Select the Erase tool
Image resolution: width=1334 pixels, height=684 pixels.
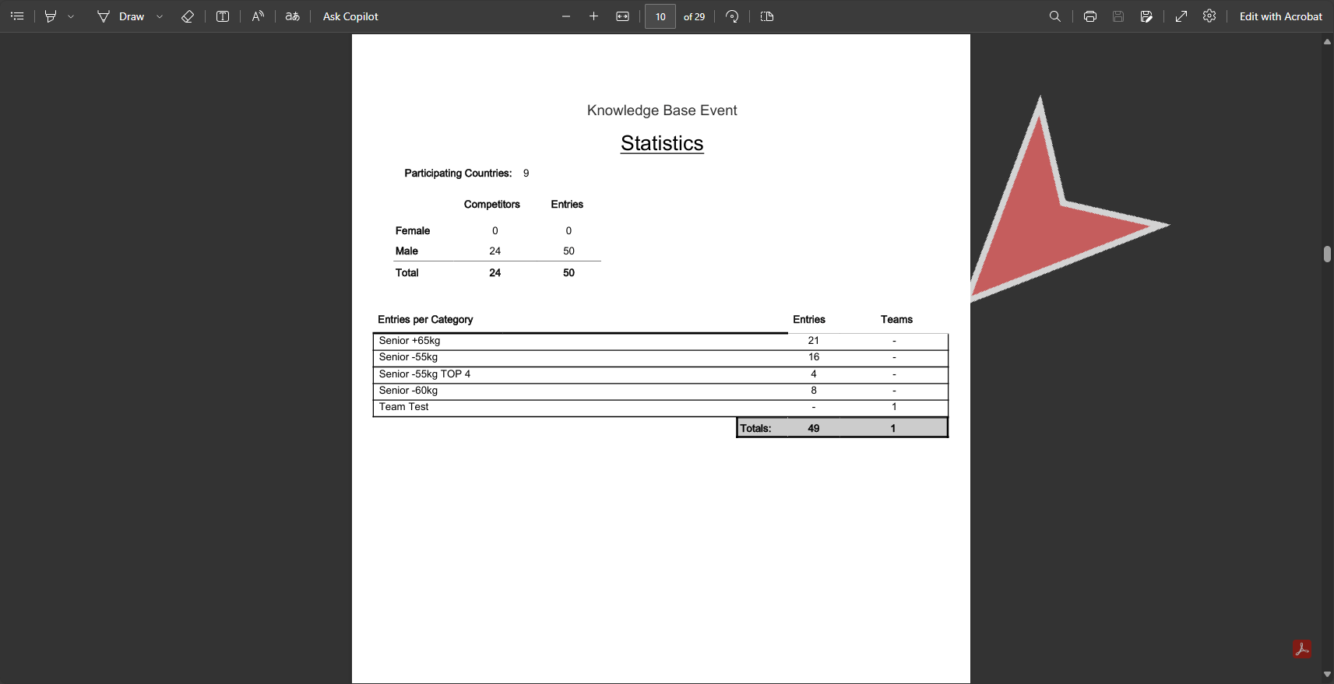(x=188, y=16)
